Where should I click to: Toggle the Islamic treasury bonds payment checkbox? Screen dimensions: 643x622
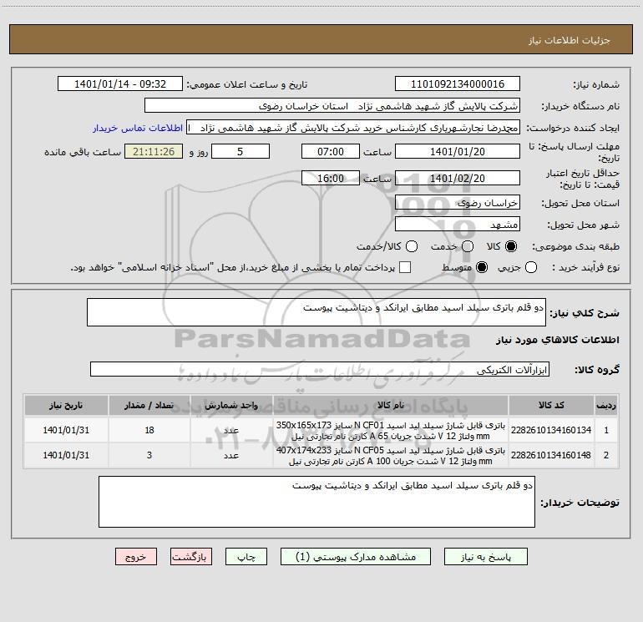[405, 267]
